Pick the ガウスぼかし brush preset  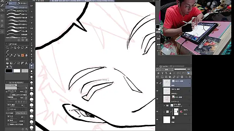16,24
